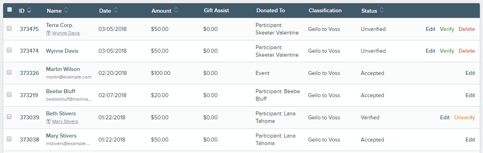Toggle the select-all checkbox in header
Screen dimensions: 483x153
[x=10, y=10]
